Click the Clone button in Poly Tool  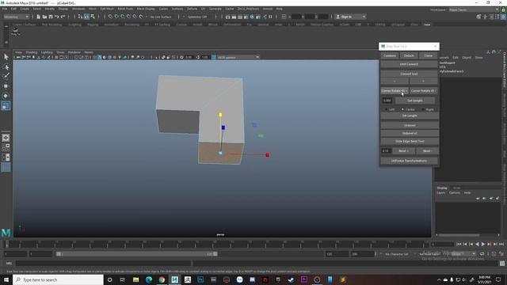428,56
